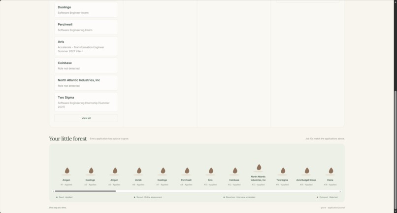Click the Amgen seed icon labeled A1
Screen dimensions: 397x213
[x=67, y=171]
